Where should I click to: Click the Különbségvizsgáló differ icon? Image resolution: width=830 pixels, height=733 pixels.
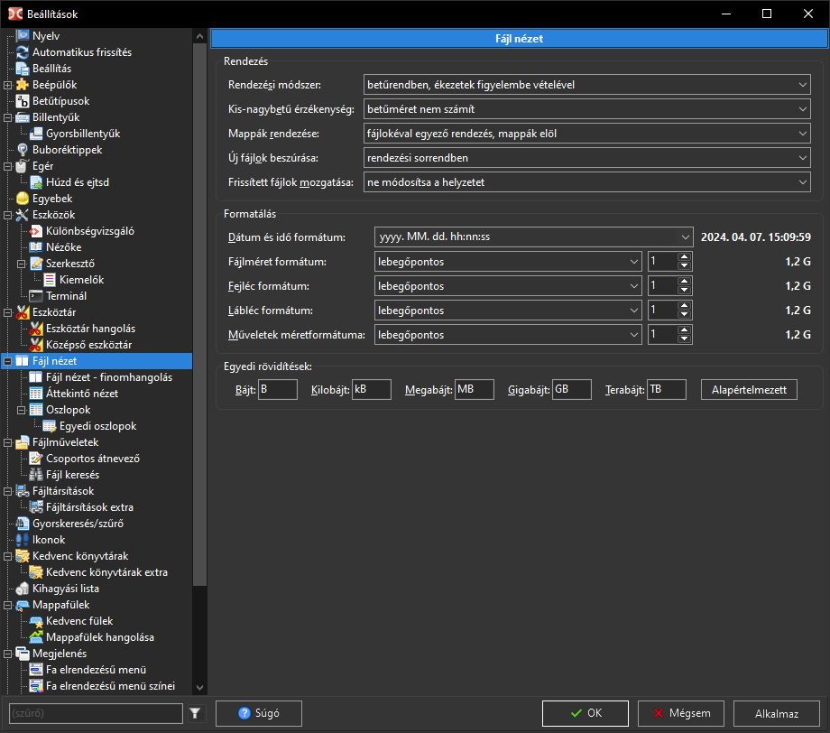[x=35, y=231]
